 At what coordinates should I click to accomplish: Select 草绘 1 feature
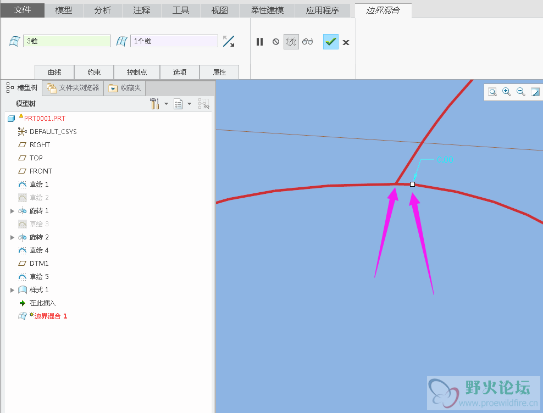39,184
